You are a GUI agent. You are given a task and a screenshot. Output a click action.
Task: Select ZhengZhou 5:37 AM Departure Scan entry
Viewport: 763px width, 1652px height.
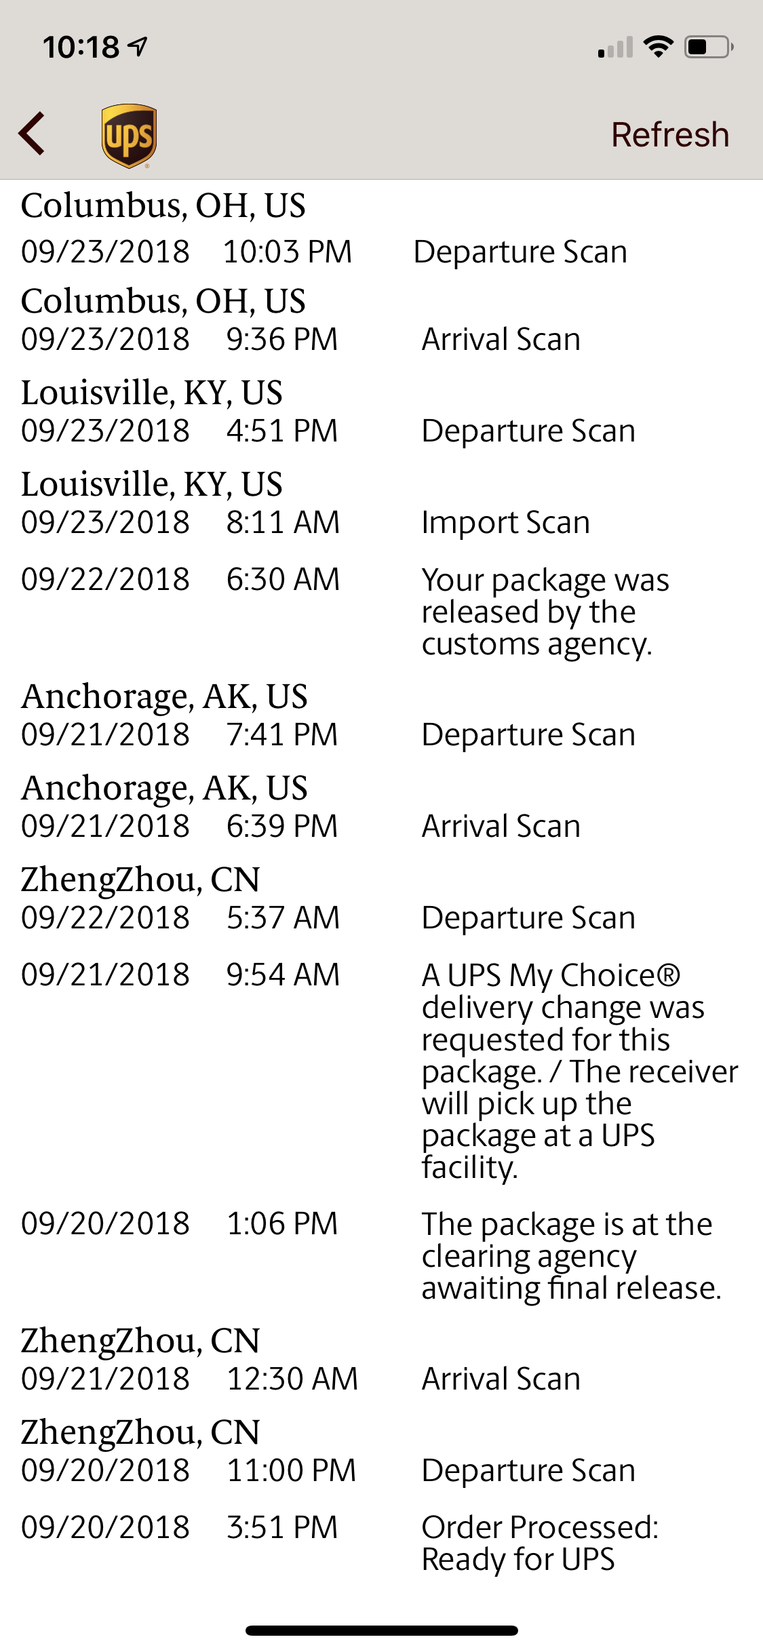381,898
